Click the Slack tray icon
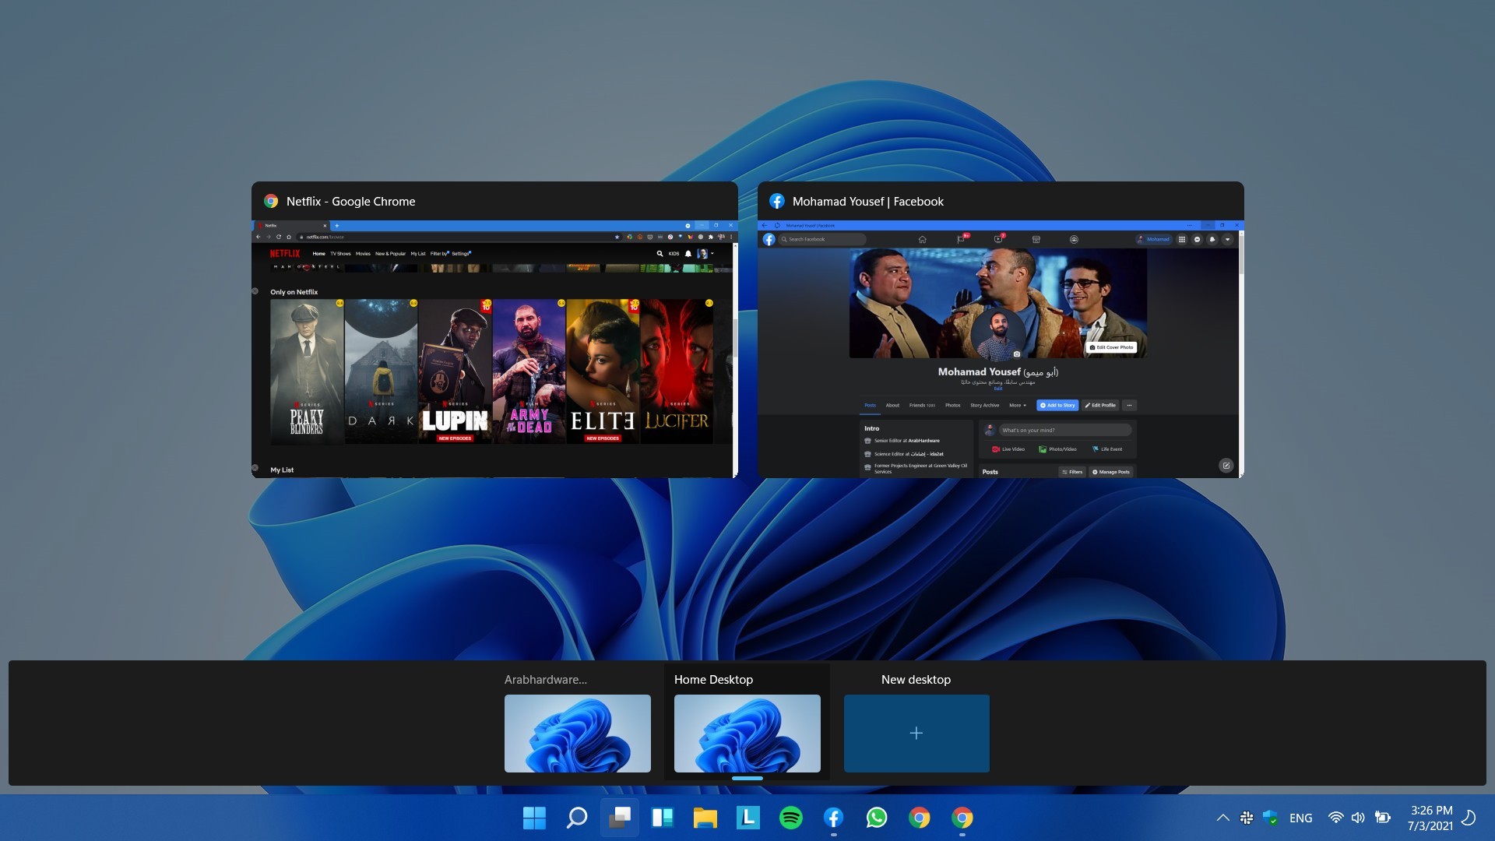The width and height of the screenshot is (1495, 841). [x=1247, y=818]
